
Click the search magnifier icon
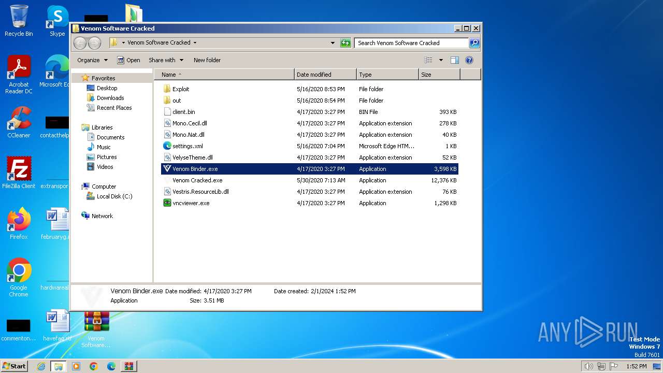474,43
